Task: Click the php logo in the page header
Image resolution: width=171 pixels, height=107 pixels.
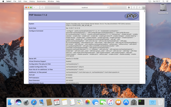Action: point(131,16)
